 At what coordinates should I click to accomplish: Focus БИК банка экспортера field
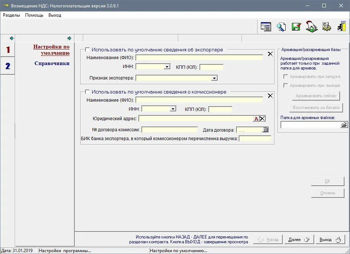[255, 139]
